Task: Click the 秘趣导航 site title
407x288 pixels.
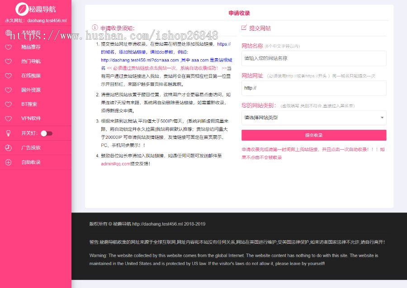Action: [43, 9]
